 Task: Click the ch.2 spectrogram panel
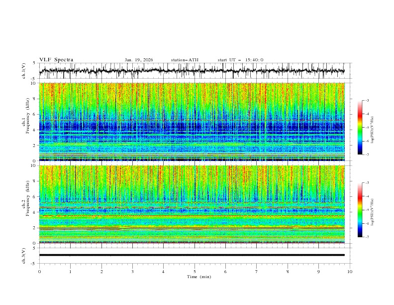[192, 204]
